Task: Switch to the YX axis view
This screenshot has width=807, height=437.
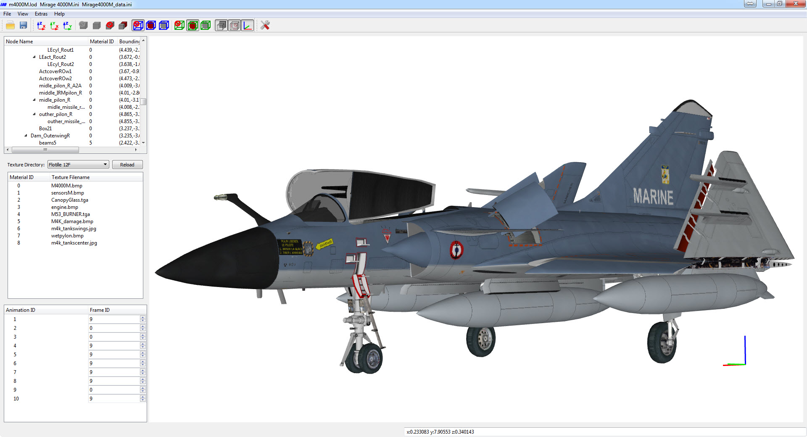Action: pyautogui.click(x=54, y=26)
